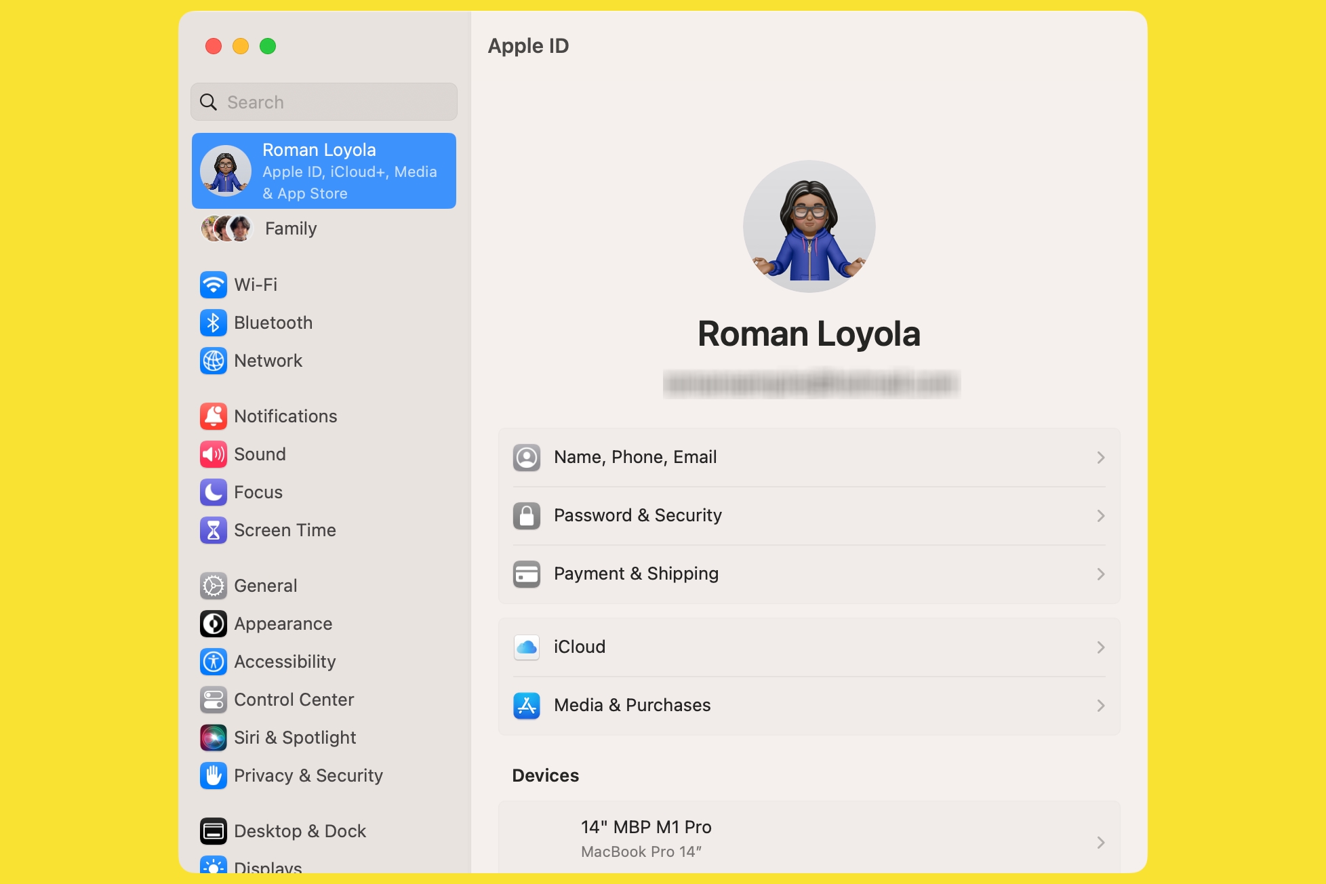The image size is (1326, 884).
Task: Select Focus settings in sidebar
Action: pyautogui.click(x=258, y=491)
